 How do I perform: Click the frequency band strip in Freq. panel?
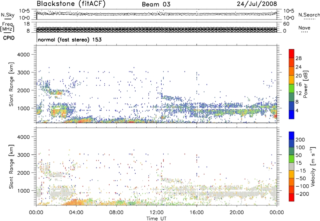click(156, 30)
